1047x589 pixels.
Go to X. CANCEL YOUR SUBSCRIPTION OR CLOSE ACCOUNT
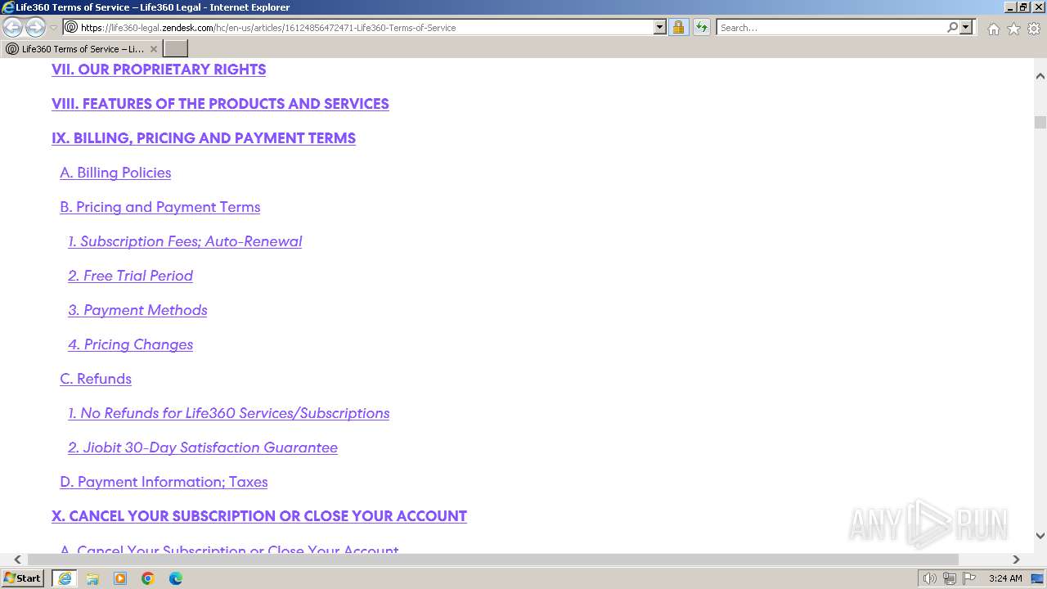coord(259,516)
